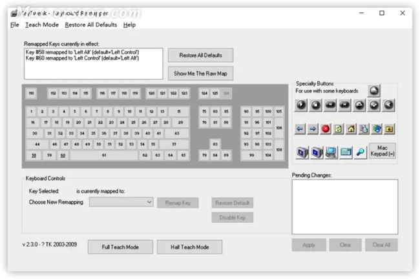Click the Apply pending changes button
The height and width of the screenshot is (279, 420).
pyautogui.click(x=309, y=245)
